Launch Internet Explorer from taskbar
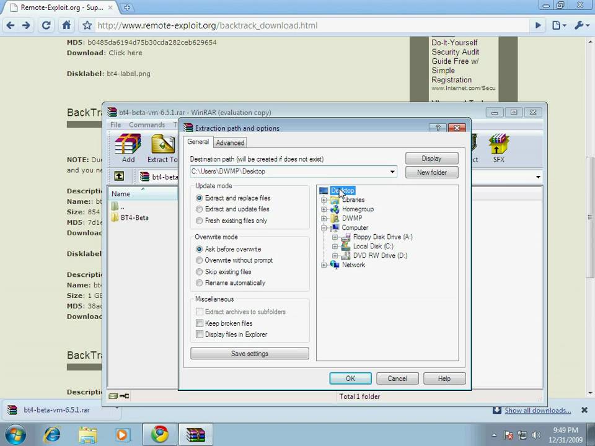The width and height of the screenshot is (595, 446). click(52, 434)
